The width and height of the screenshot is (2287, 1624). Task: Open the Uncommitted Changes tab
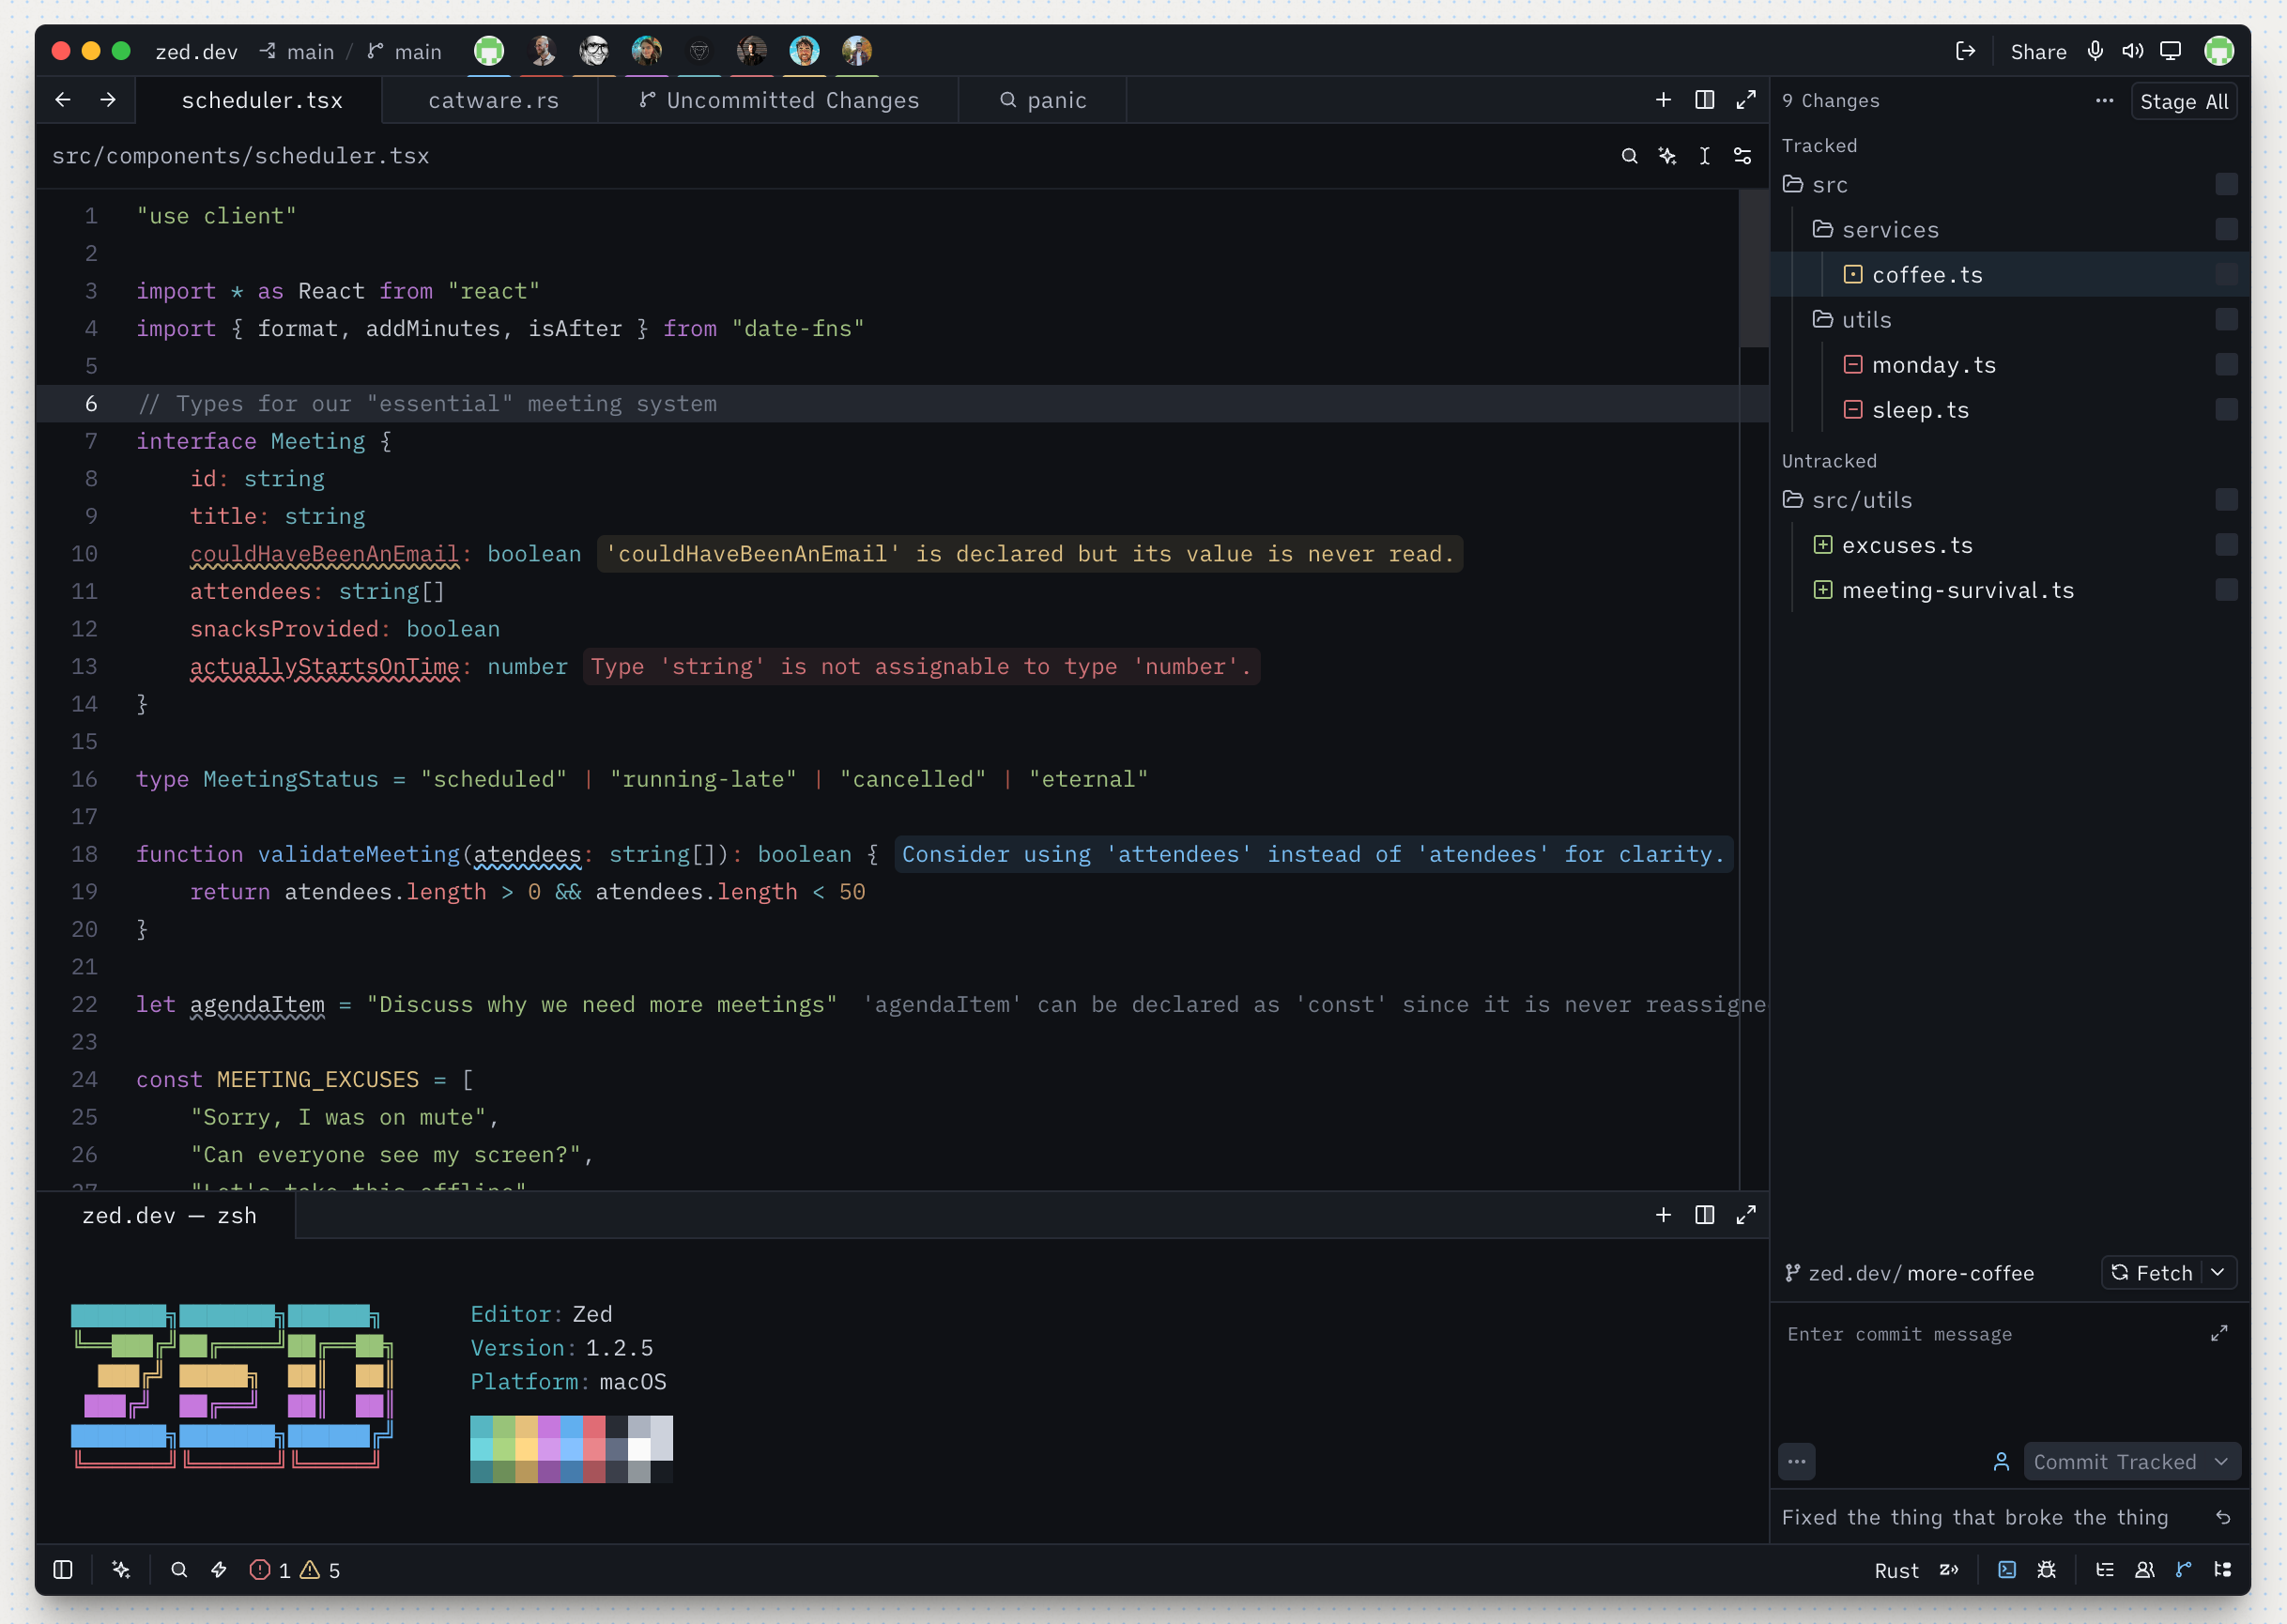pyautogui.click(x=779, y=100)
